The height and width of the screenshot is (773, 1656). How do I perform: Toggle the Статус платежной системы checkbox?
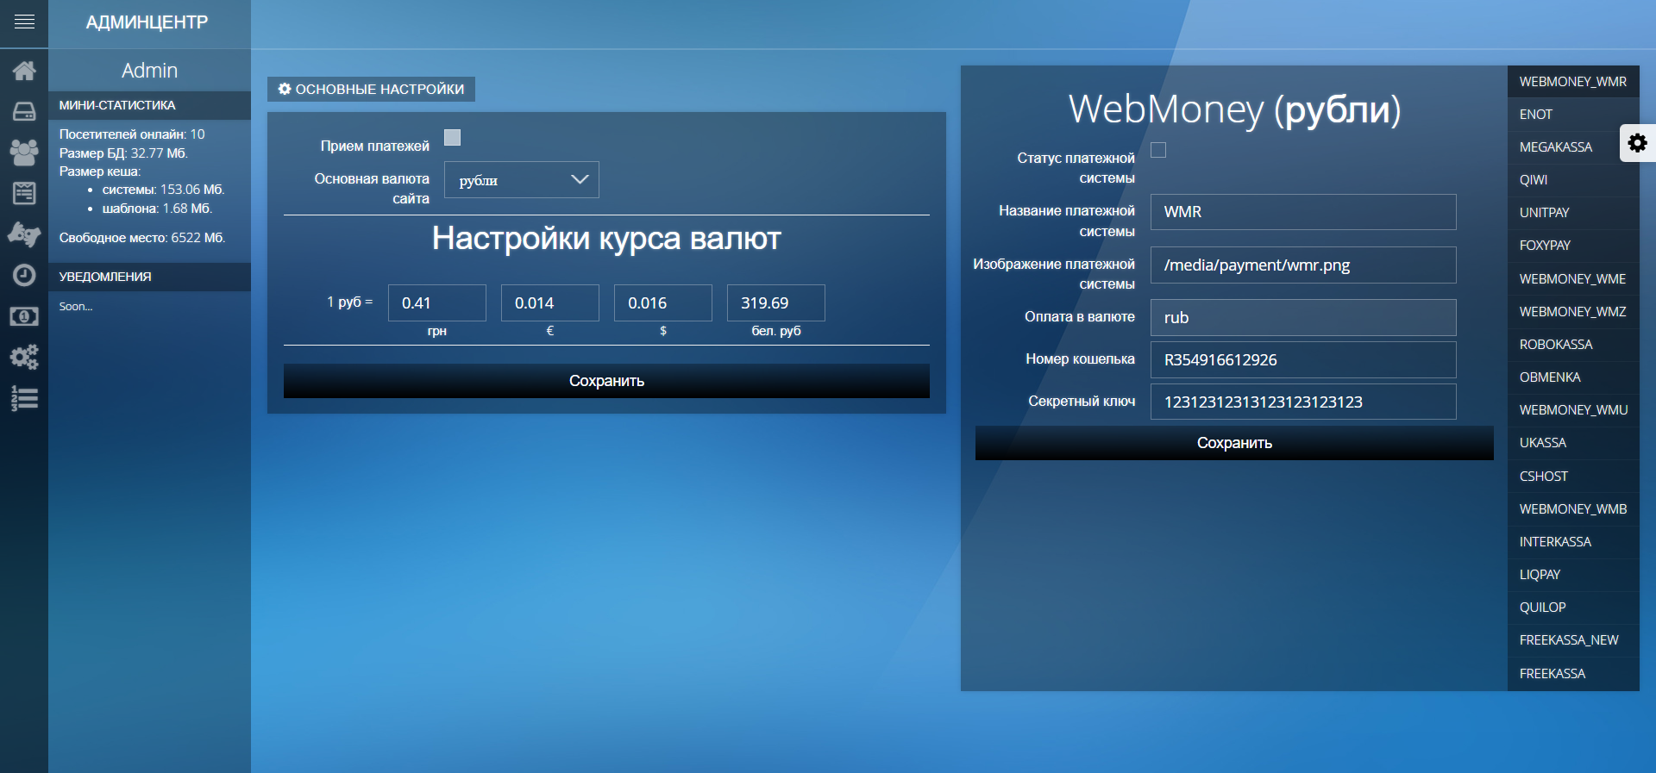pos(1158,150)
